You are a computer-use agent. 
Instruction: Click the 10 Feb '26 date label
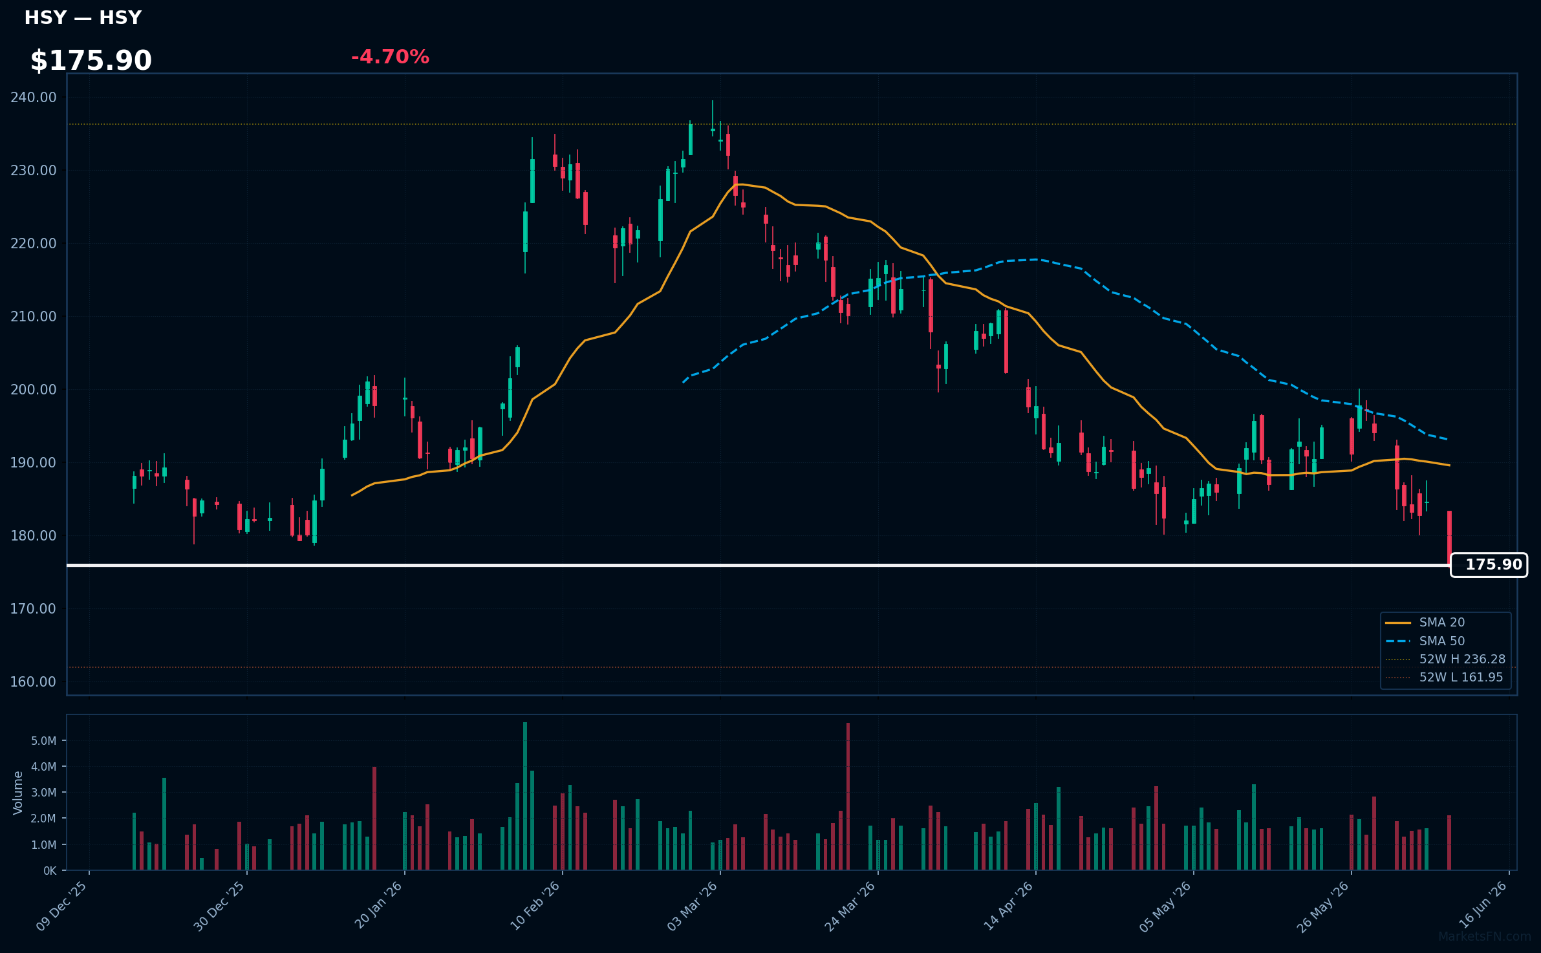535,906
